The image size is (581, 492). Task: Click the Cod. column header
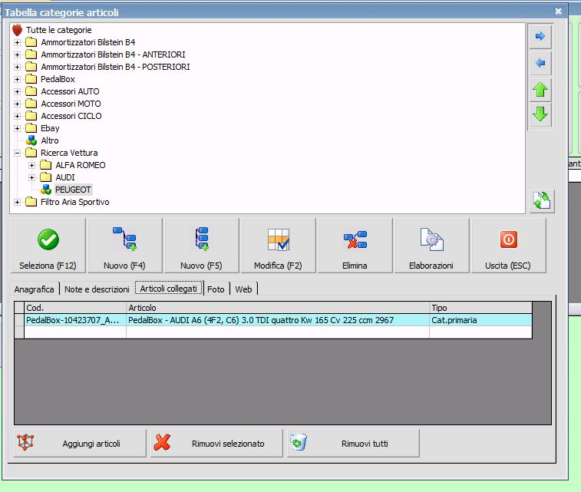(x=75, y=308)
